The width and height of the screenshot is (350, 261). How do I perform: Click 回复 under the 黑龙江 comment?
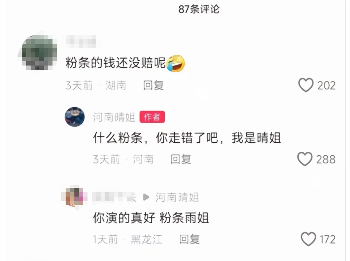(190, 240)
